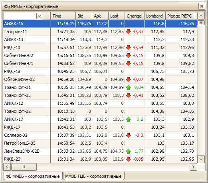208x183 pixels.
Task: Click the vertical scrollbar down arrow
Action: point(201,159)
